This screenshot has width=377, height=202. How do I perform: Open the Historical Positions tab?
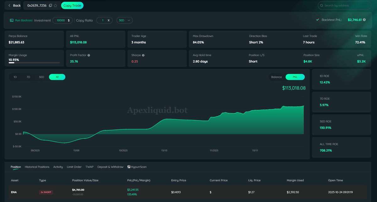[x=37, y=167]
